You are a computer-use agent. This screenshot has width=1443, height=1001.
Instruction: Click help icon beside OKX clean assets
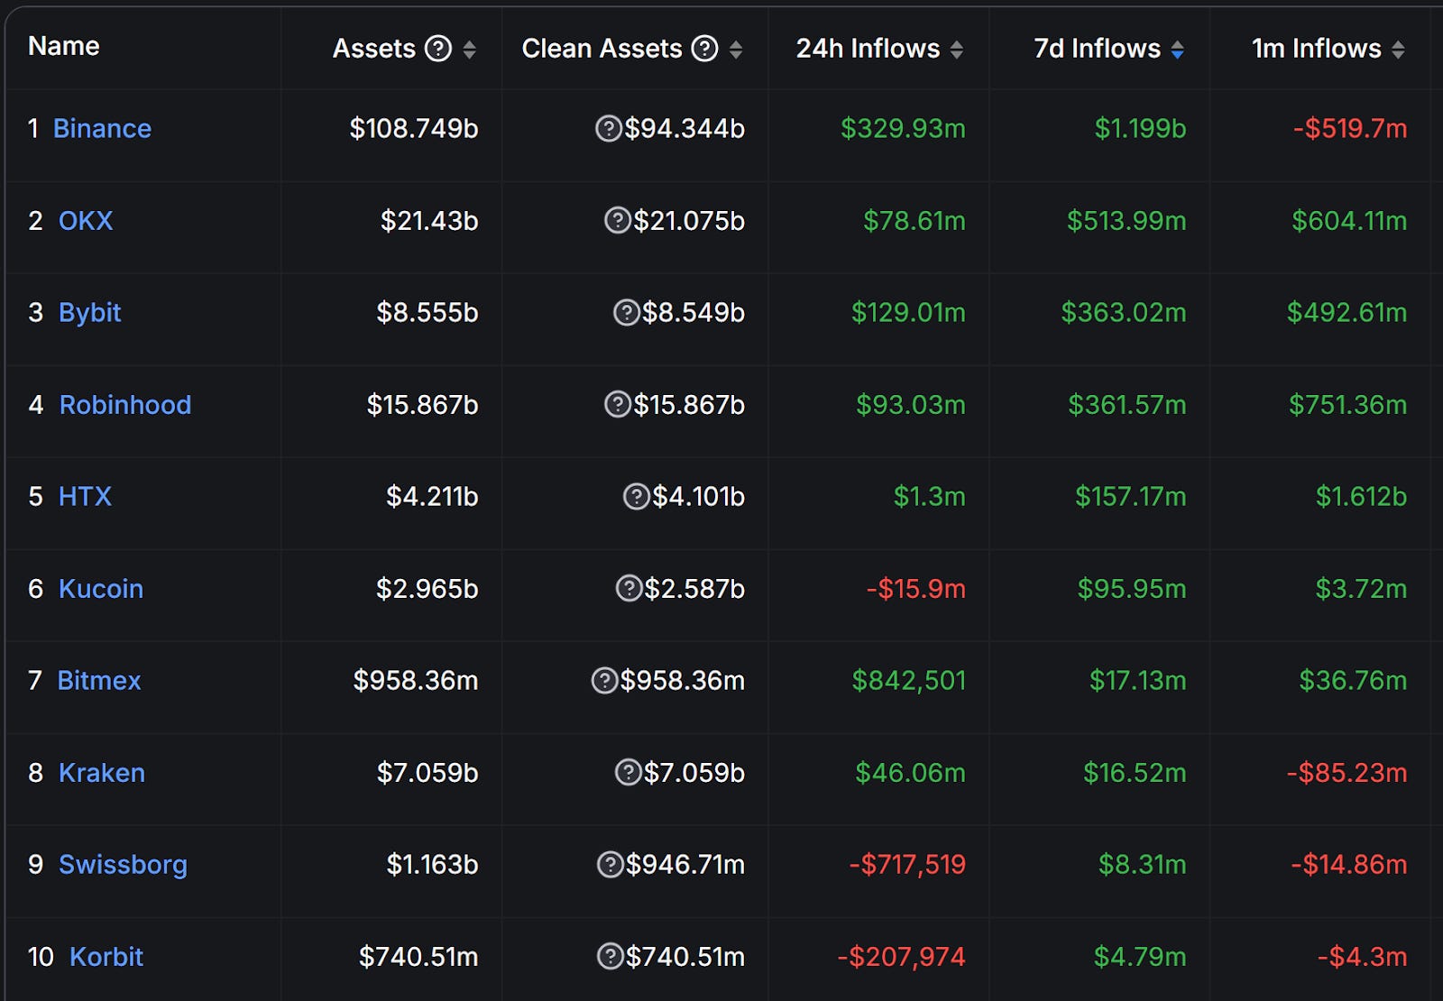pos(618,220)
